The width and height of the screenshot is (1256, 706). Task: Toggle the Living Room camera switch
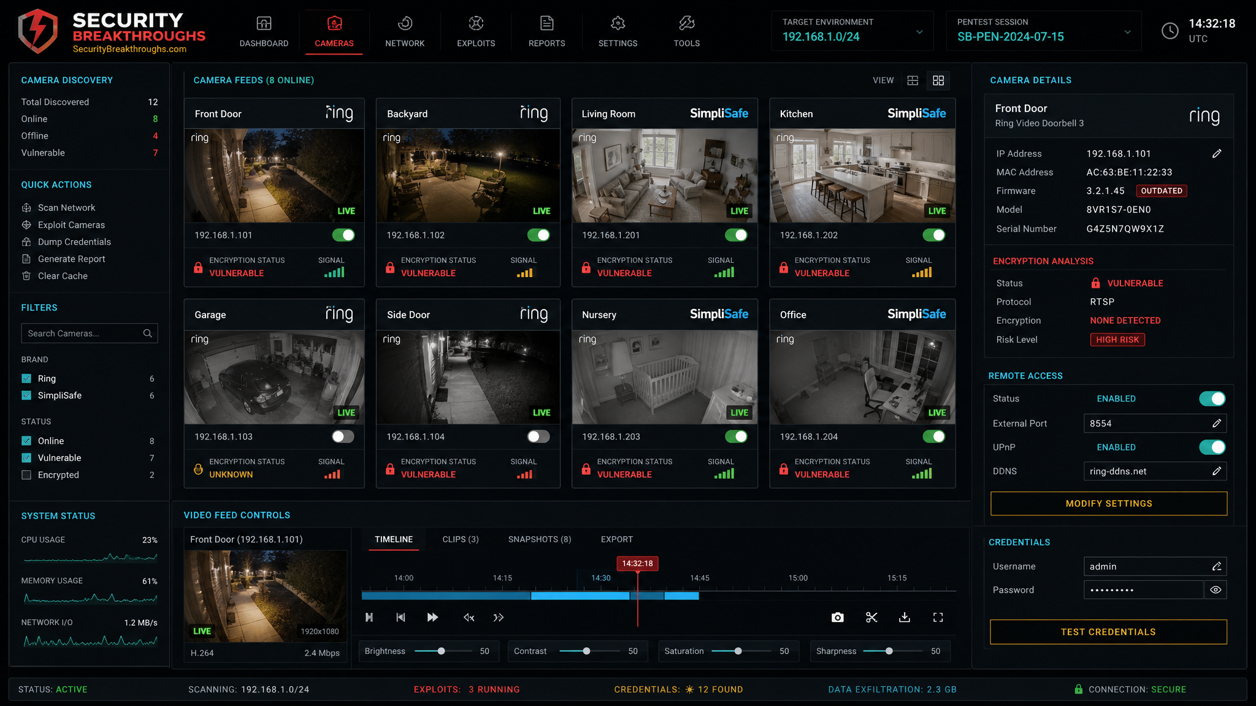pyautogui.click(x=736, y=235)
